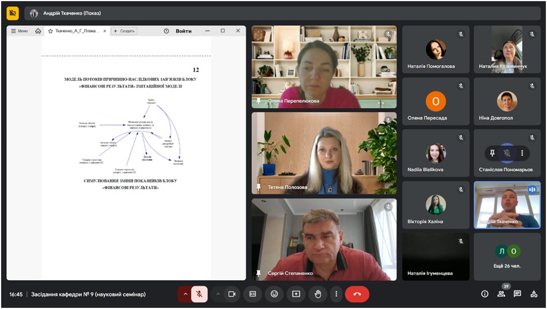547x309 pixels.
Task: Raise hand using the hand icon
Action: [x=318, y=294]
